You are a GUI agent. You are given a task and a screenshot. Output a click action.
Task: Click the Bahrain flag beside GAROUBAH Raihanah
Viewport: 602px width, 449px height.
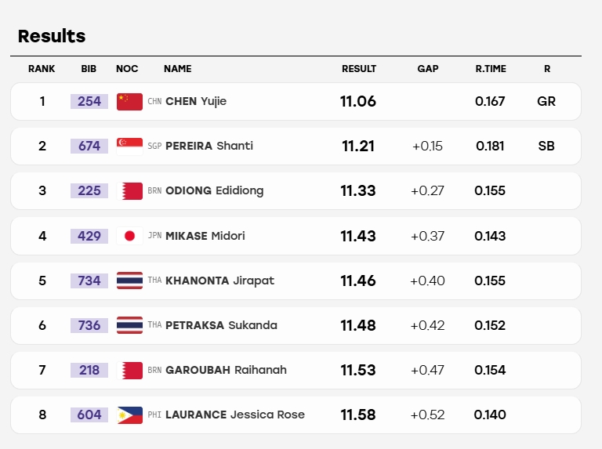[130, 371]
